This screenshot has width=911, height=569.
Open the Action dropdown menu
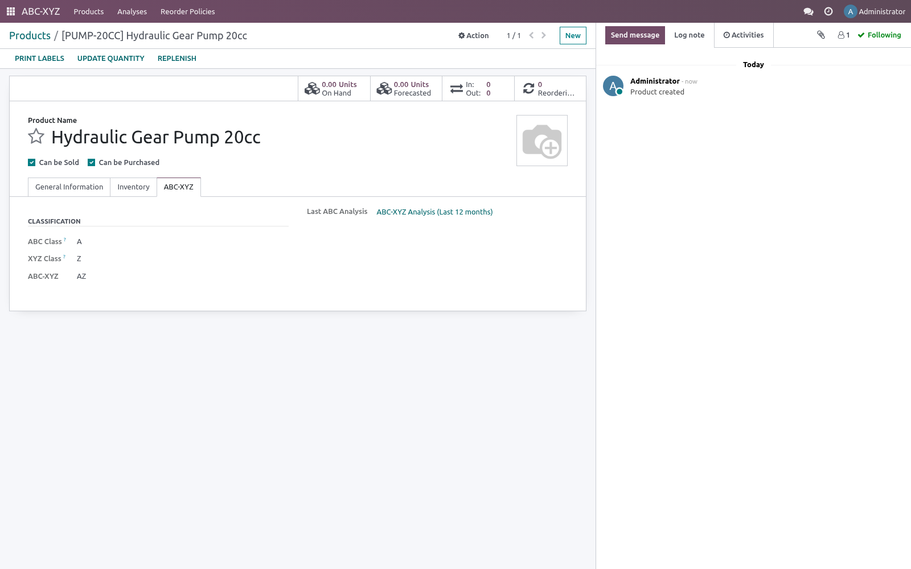tap(474, 35)
